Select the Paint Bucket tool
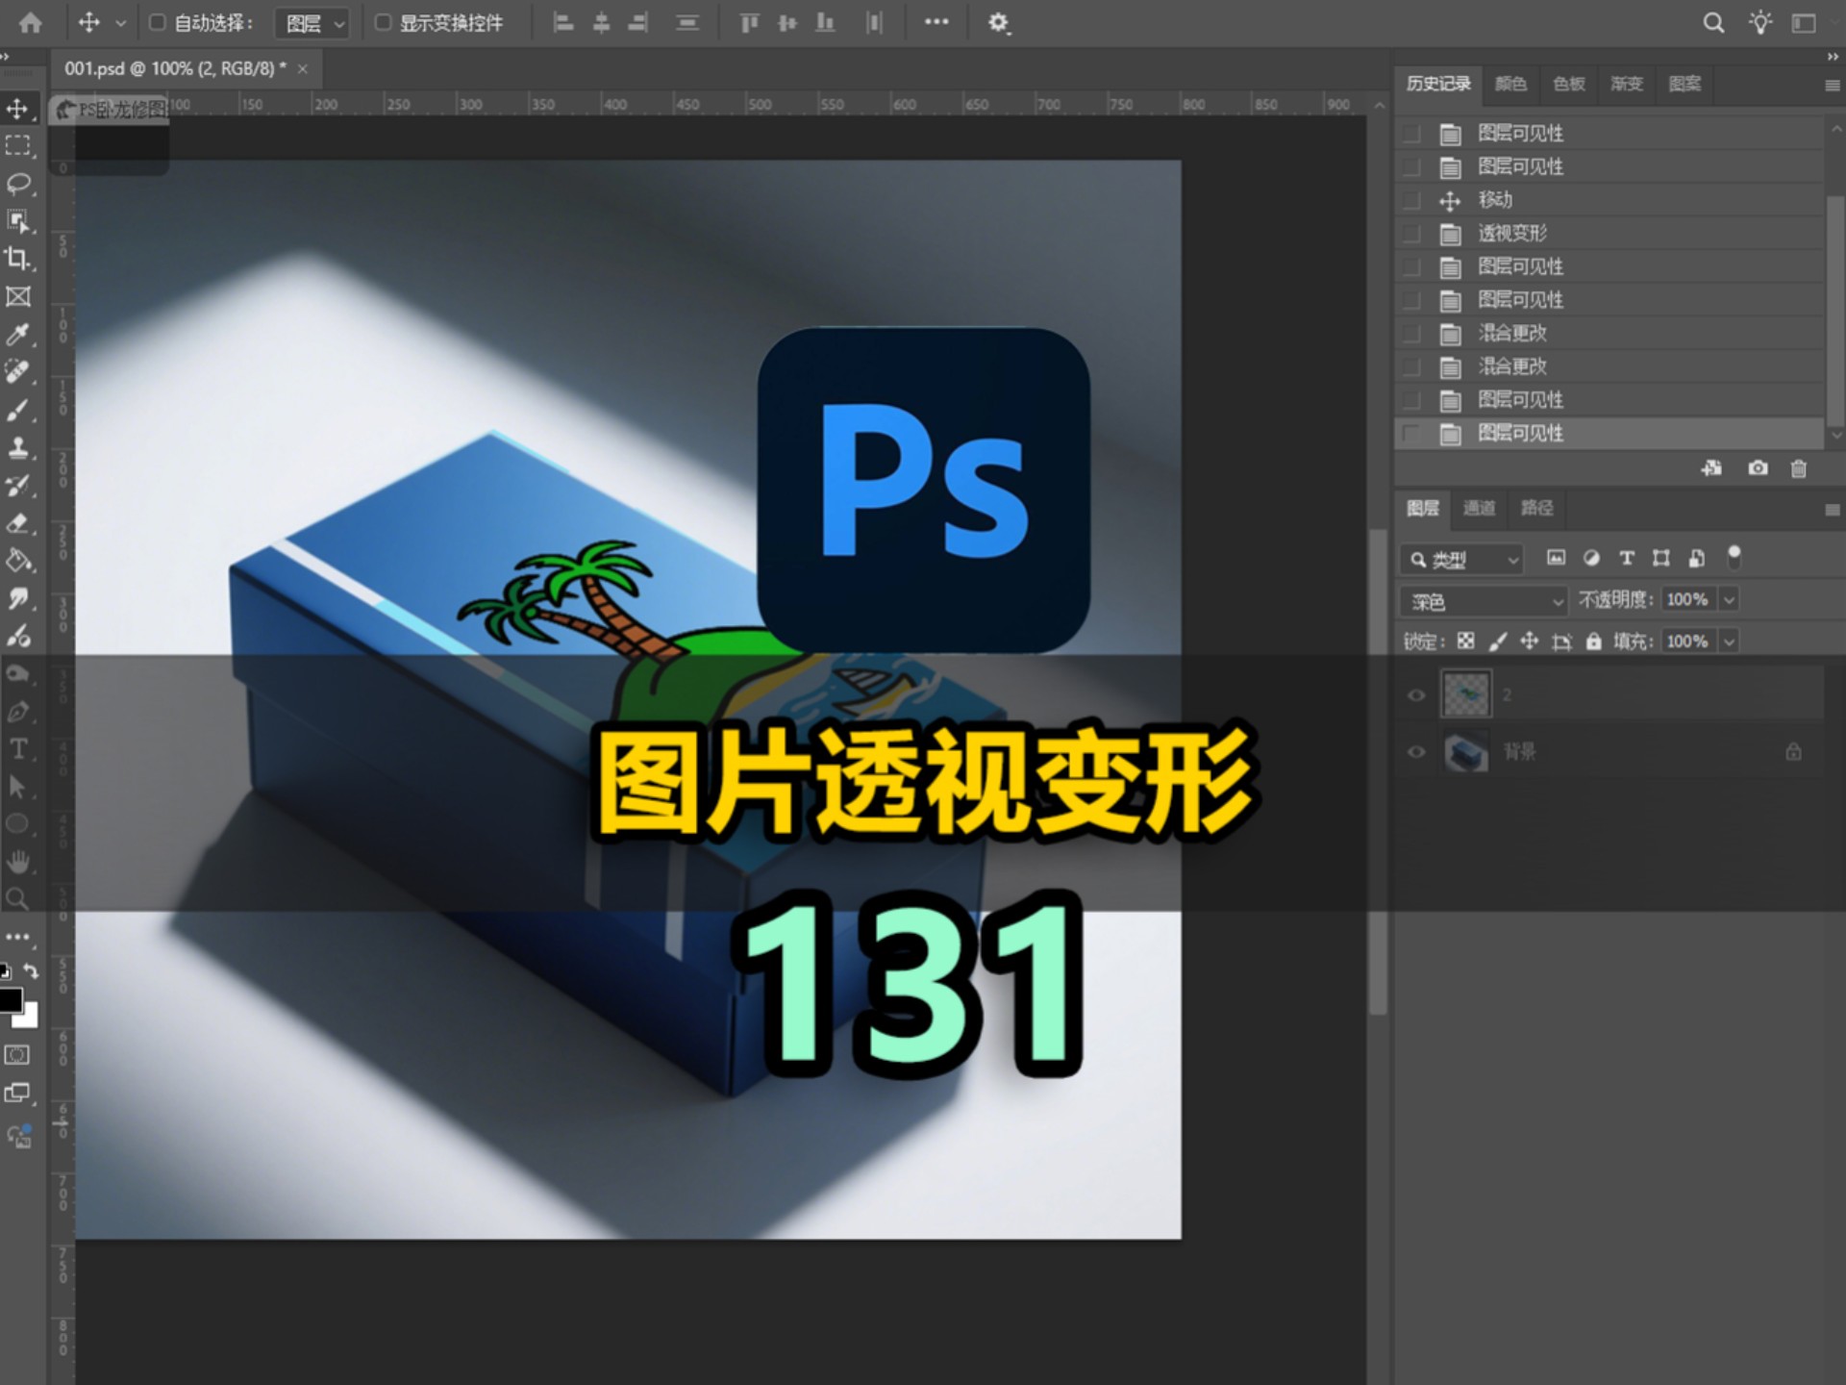 tap(18, 561)
